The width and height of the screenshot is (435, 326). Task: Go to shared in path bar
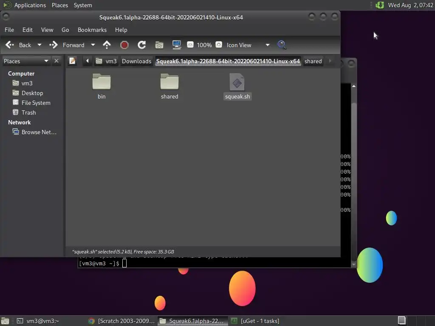click(x=313, y=61)
